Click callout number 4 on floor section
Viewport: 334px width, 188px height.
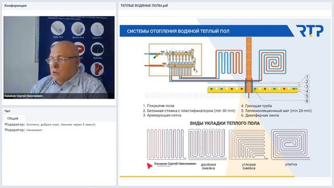(307, 91)
